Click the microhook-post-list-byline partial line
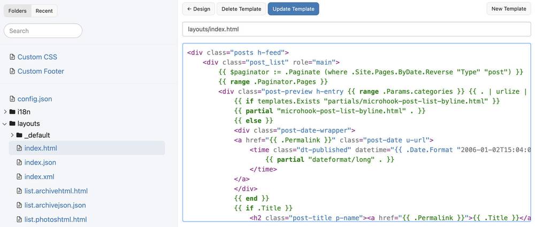The height and width of the screenshot is (227, 535). point(330,111)
